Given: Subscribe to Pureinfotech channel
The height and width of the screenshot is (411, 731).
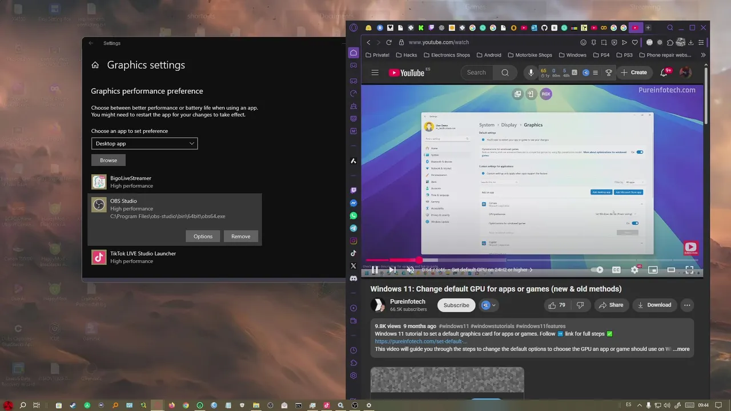Looking at the screenshot, I should coord(456,305).
